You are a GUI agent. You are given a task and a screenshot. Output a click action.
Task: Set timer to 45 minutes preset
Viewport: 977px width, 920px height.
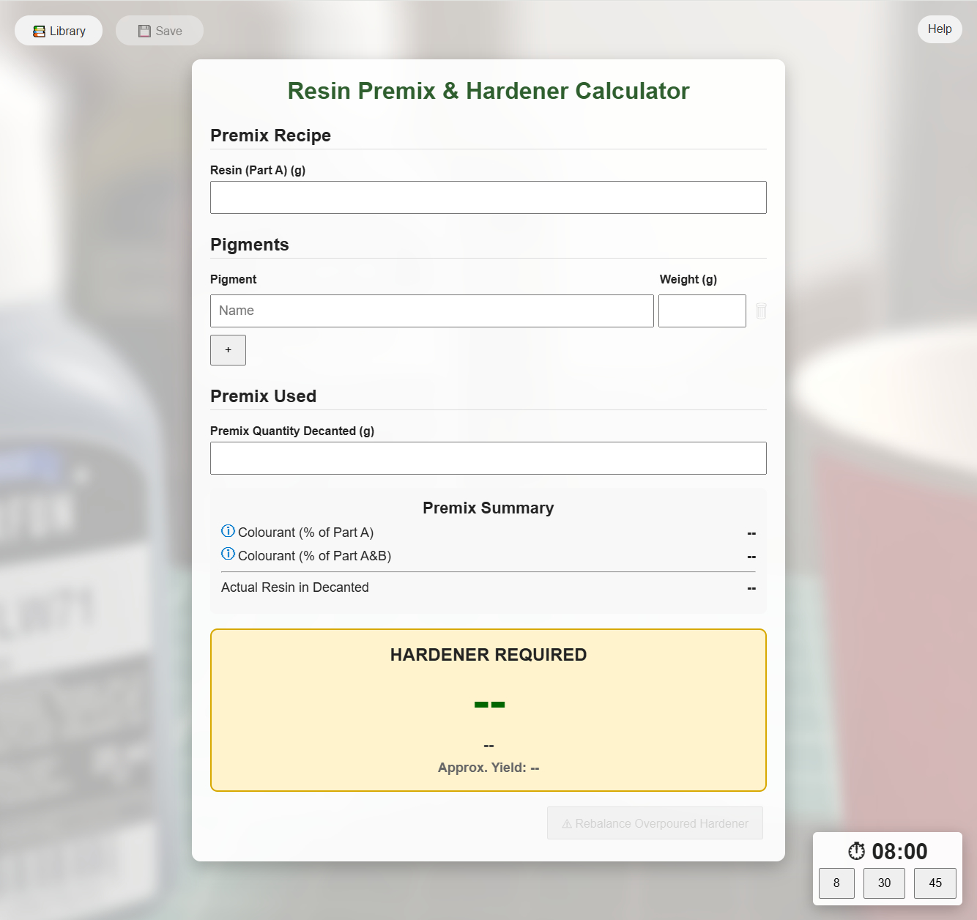click(x=935, y=883)
